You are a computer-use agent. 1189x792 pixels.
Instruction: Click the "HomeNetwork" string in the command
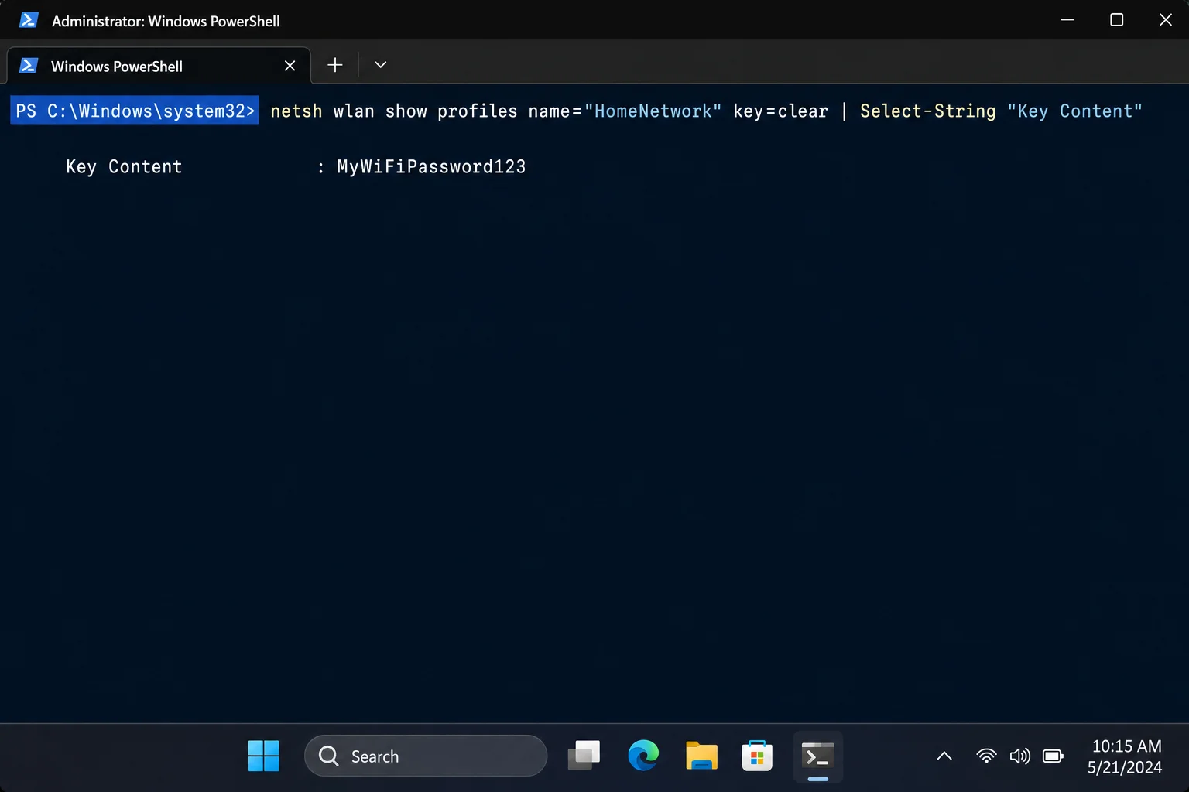tap(653, 111)
